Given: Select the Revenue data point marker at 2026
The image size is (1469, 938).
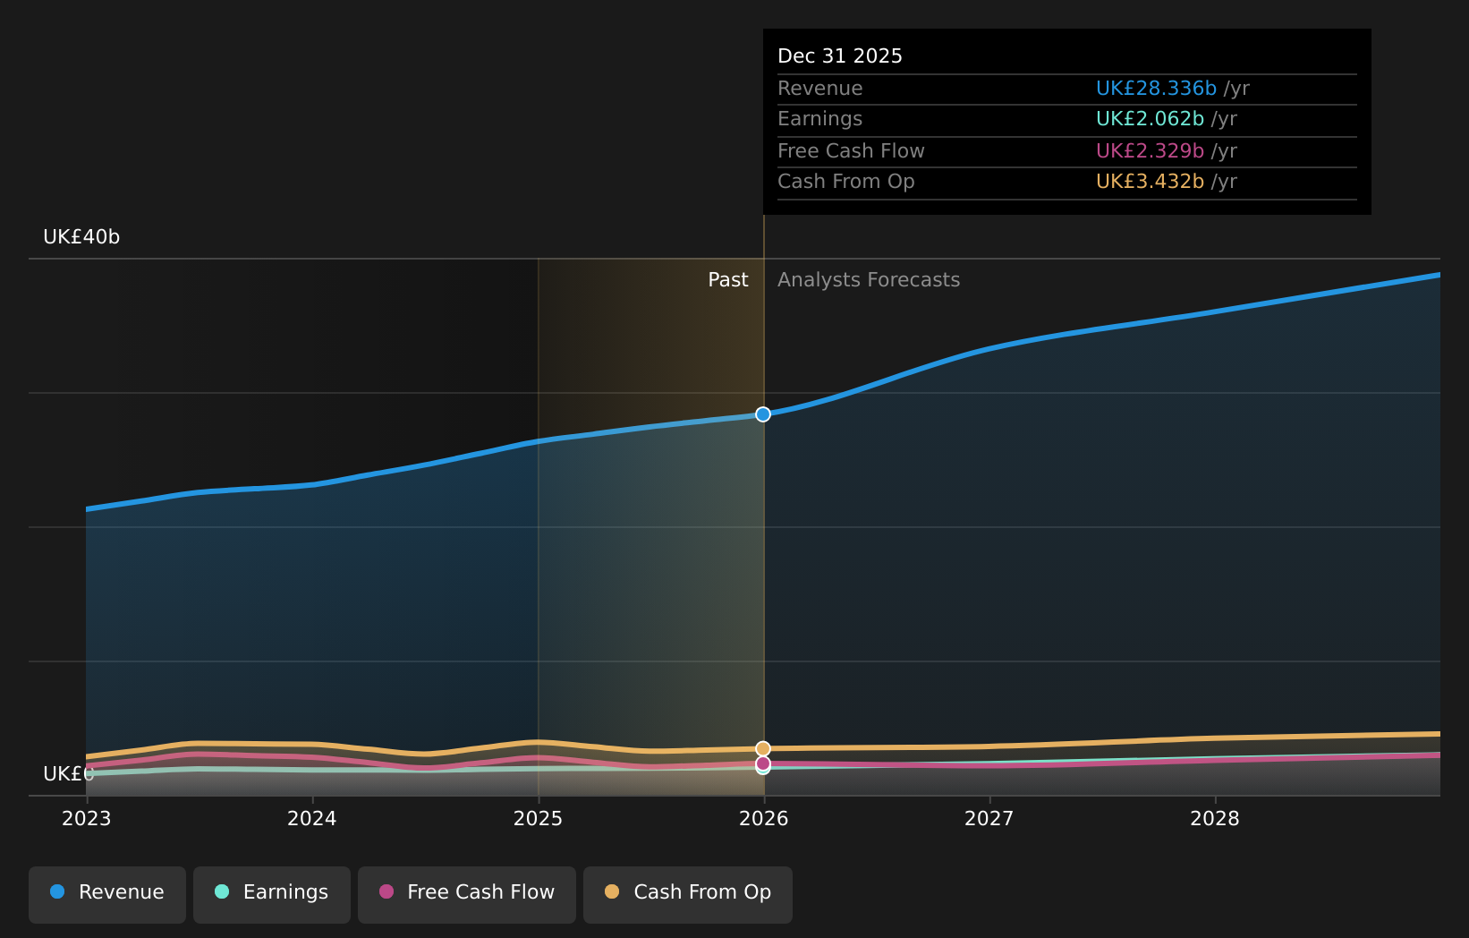Looking at the screenshot, I should [763, 414].
